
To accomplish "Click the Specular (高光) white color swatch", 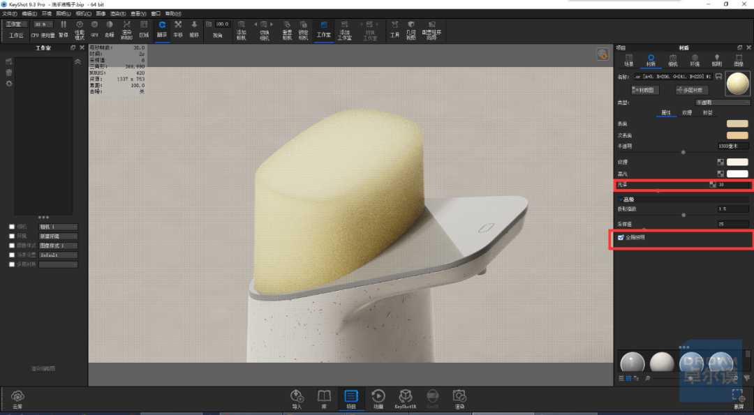I will coord(737,174).
